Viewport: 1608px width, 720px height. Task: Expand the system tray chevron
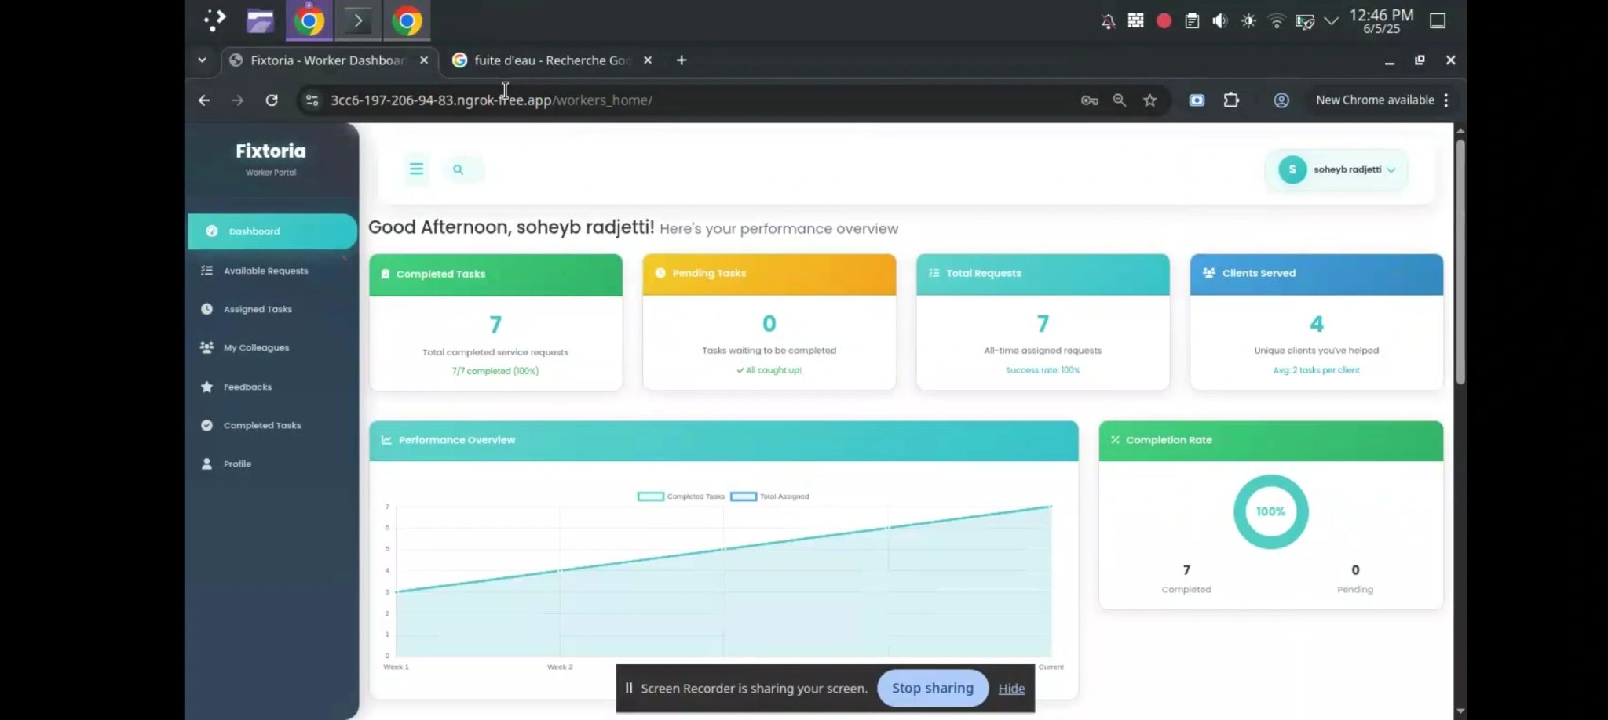click(x=1331, y=21)
